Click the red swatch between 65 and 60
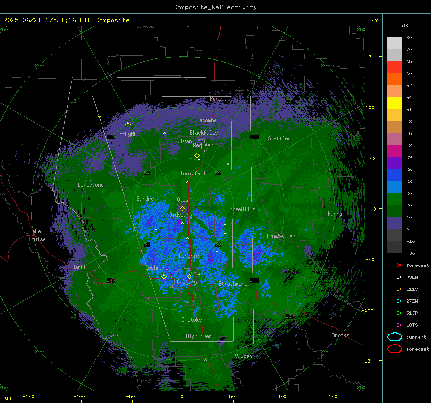The width and height of the screenshot is (431, 403). (395, 68)
